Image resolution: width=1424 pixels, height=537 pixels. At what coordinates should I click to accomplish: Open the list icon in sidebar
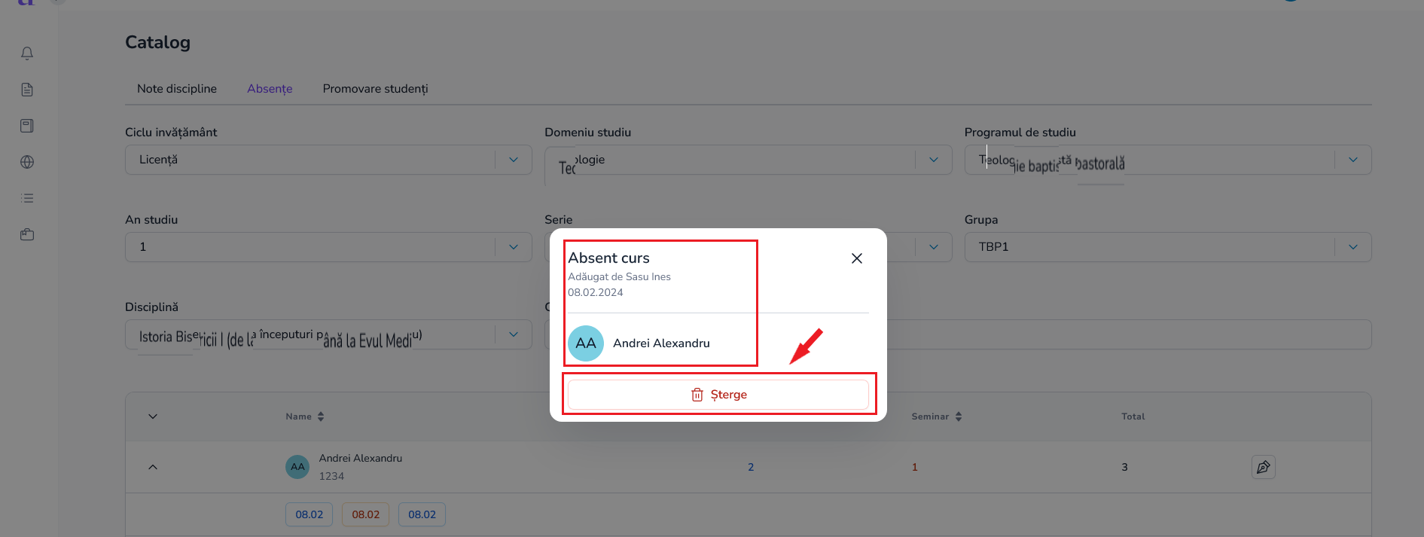click(27, 198)
